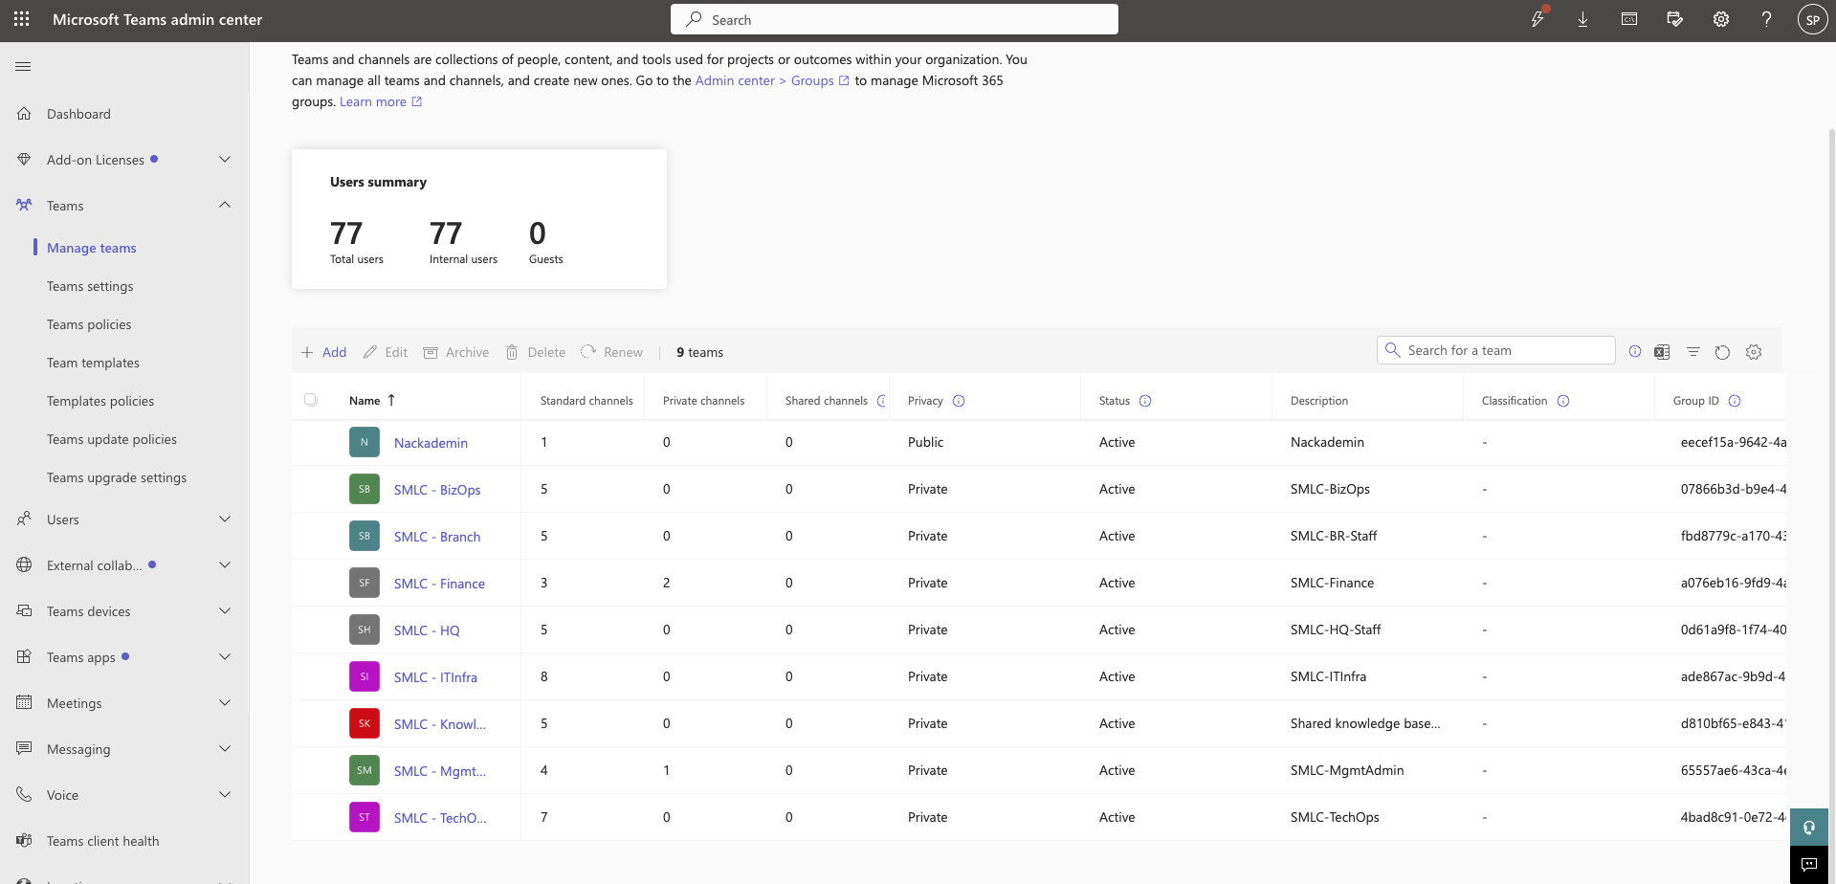Click the Shared channels info icon
The height and width of the screenshot is (884, 1836).
[881, 401]
